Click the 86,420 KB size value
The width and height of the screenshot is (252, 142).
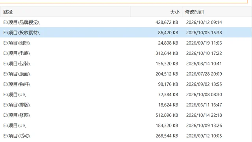pyautogui.click(x=168, y=33)
